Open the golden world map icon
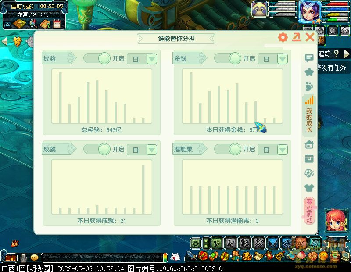This screenshot has height=272, width=351. pos(19,24)
